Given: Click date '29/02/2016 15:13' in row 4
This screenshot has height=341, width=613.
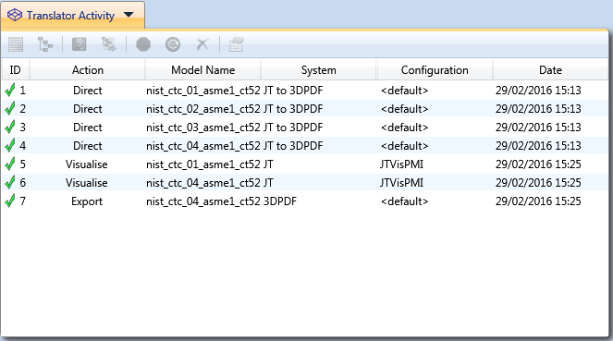Looking at the screenshot, I should tap(538, 146).
